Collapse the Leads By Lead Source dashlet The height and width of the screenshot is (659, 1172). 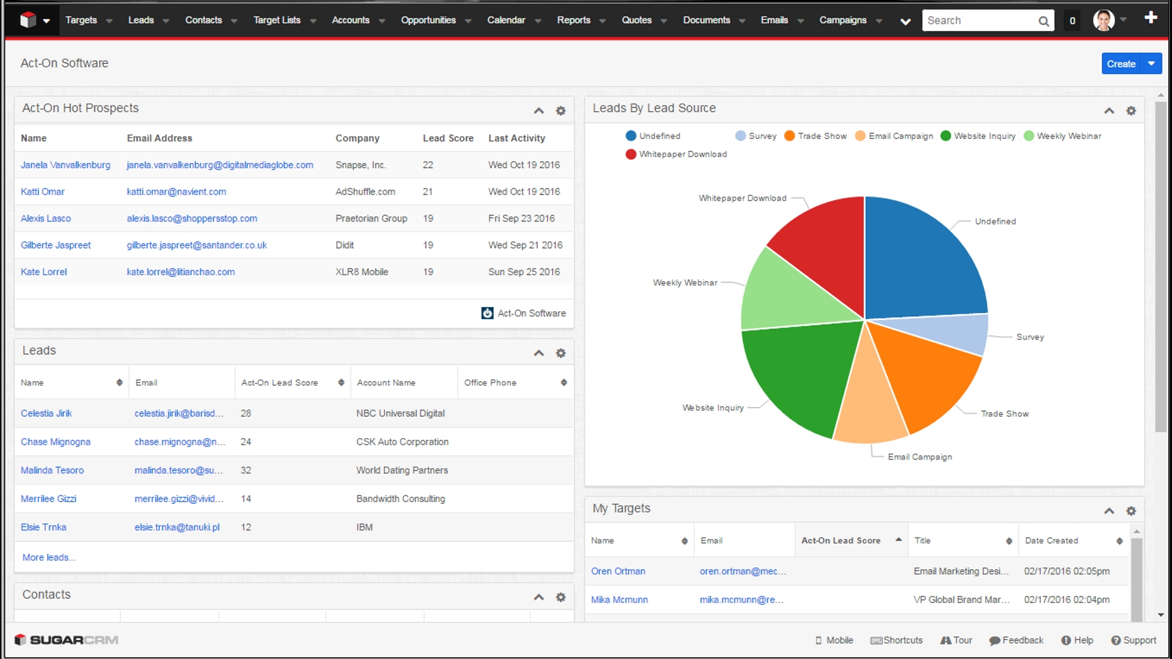pos(1109,110)
